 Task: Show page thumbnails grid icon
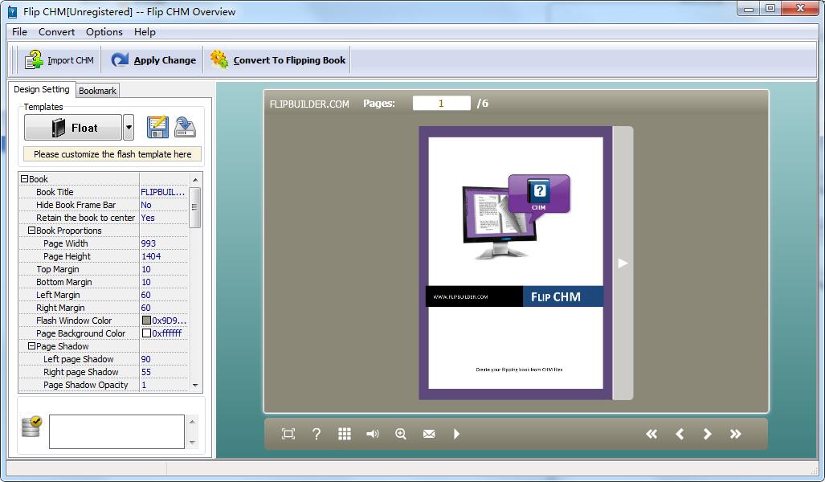tap(345, 434)
